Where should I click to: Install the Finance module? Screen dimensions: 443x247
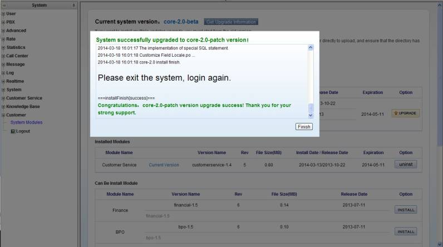[406, 210]
